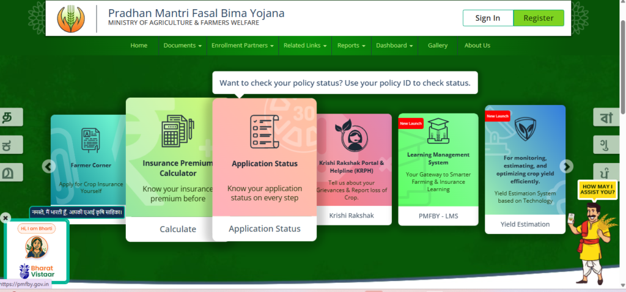626x292 pixels.
Task: Click the Calculate button
Action: click(x=178, y=229)
